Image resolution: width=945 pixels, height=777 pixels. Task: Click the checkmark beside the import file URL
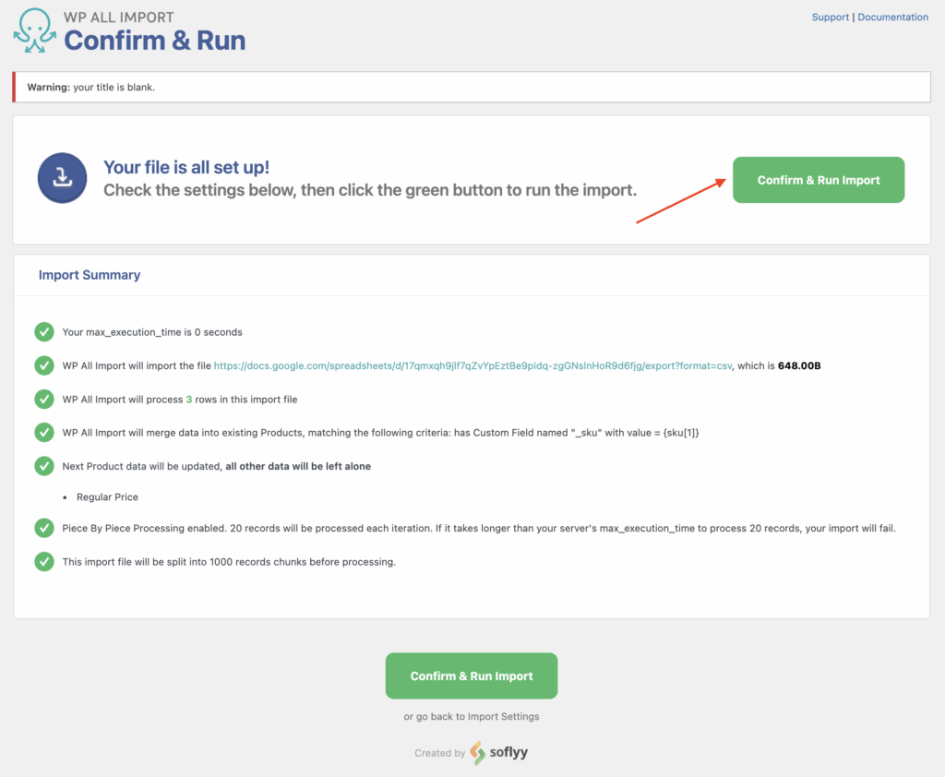44,365
